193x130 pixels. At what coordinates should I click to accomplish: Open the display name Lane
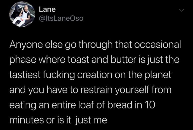pyautogui.click(x=47, y=10)
